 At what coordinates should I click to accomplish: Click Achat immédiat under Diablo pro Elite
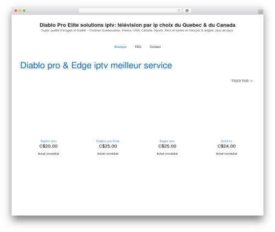(x=108, y=154)
